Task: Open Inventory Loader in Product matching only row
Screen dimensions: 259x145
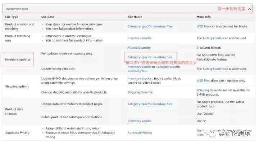Action: tap(139, 38)
